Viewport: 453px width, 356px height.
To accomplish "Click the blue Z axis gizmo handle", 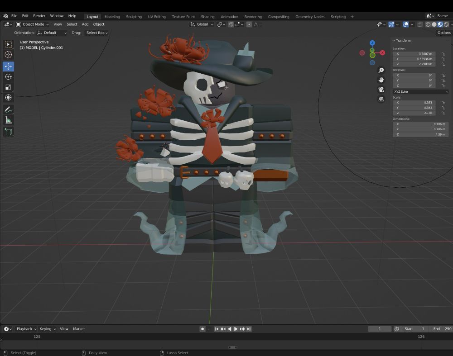I will (372, 43).
